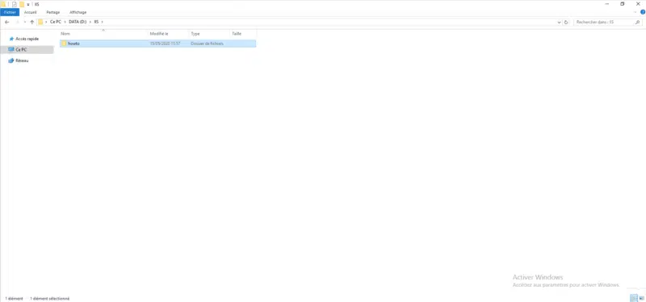
Task: Navigate up one folder level arrow
Action: click(32, 23)
